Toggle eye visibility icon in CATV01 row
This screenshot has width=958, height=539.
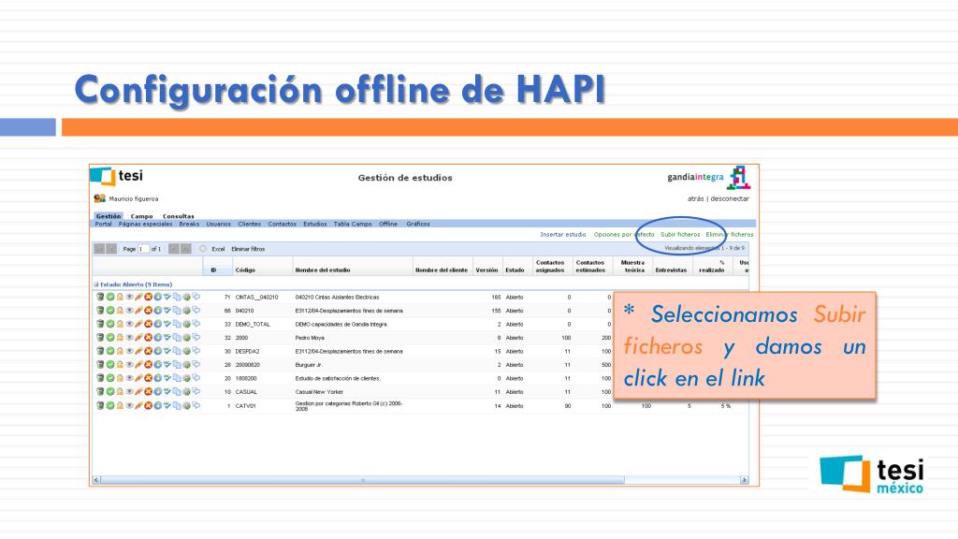point(129,405)
